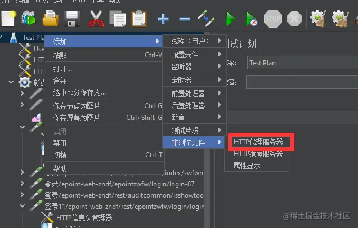
Task: Choose 切换 from the context menu
Action: pyautogui.click(x=104, y=155)
